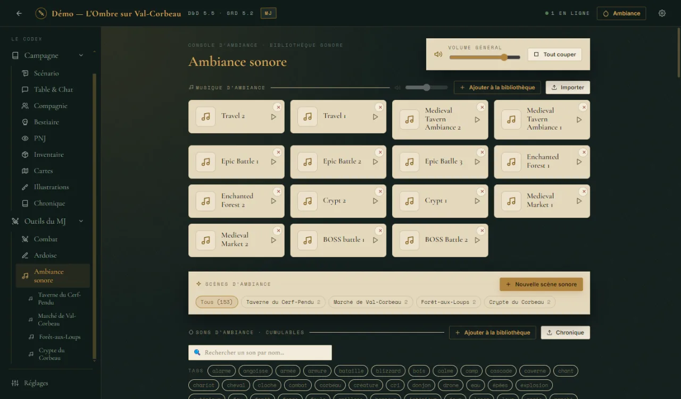Select Marché de Val-Corbeau sidebar scene
Screen dimensions: 681x399
coord(59,319)
